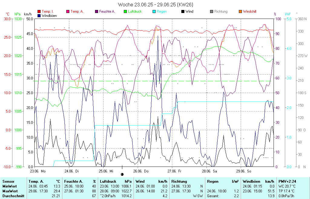
Task: Click the 'Temp. I.' legend label
Action: (48, 11)
